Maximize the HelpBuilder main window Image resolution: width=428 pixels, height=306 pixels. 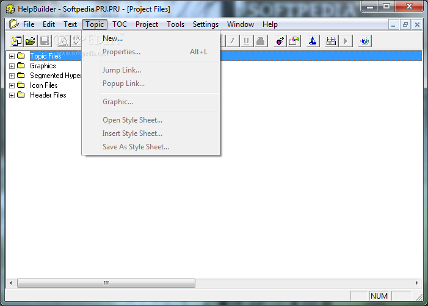click(386, 6)
